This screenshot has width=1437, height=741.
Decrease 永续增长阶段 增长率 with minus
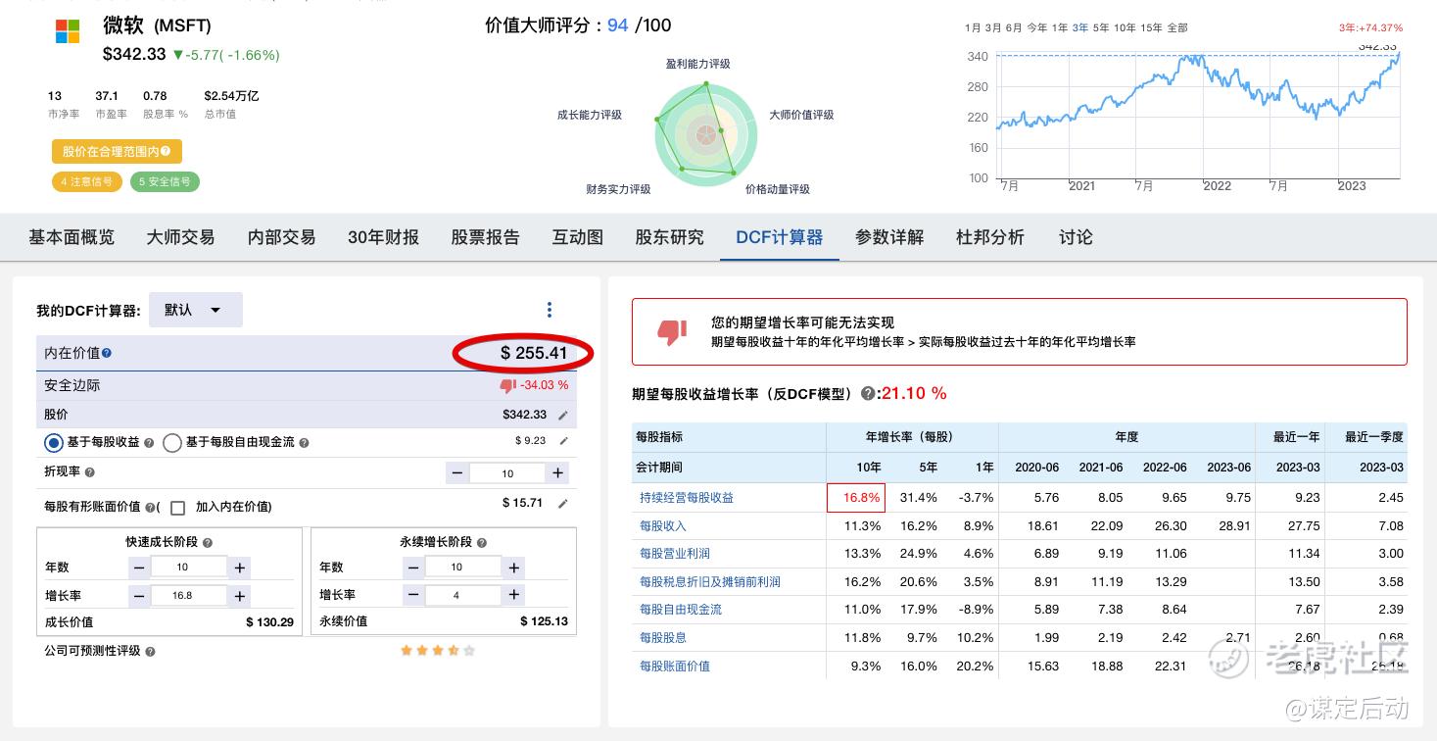413,596
